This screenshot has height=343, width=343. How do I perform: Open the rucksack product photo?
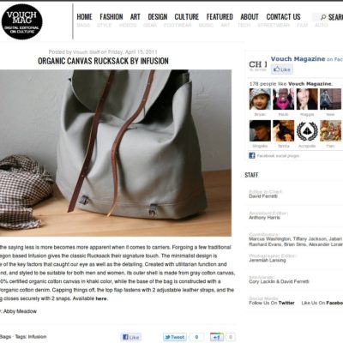tap(116, 153)
